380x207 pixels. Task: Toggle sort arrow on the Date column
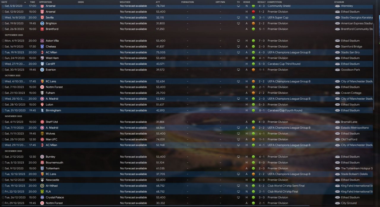pos(25,2)
